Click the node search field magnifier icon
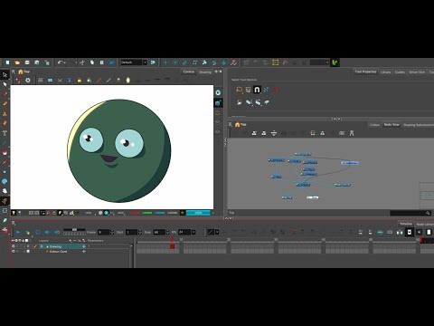The width and height of the screenshot is (434, 326). click(428, 213)
